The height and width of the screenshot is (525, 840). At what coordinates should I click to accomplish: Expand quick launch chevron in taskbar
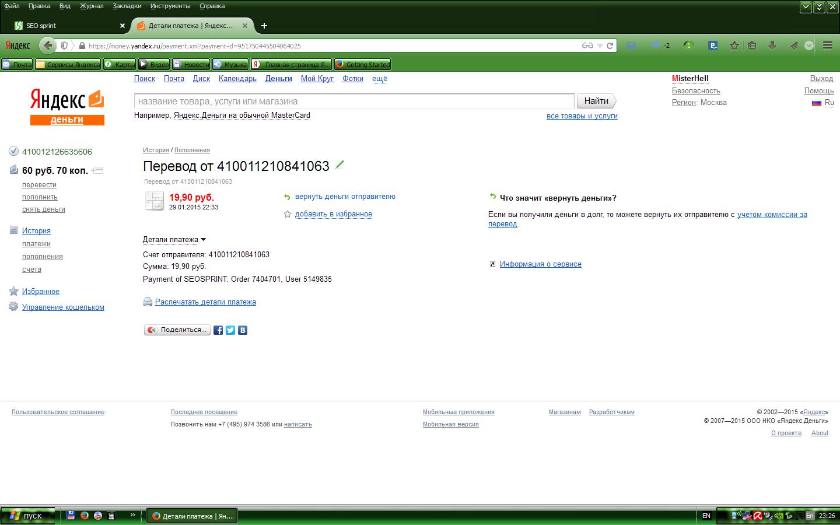pos(132,515)
